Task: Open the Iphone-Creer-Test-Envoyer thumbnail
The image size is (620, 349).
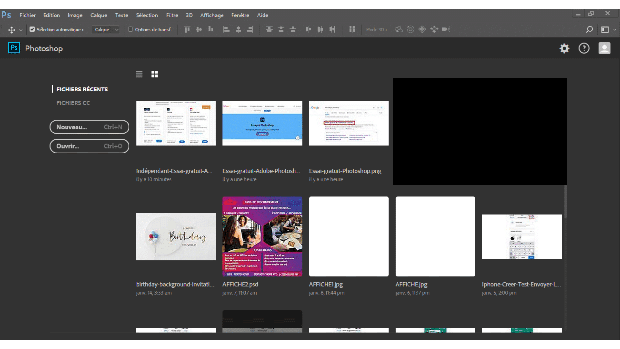Action: (522, 237)
